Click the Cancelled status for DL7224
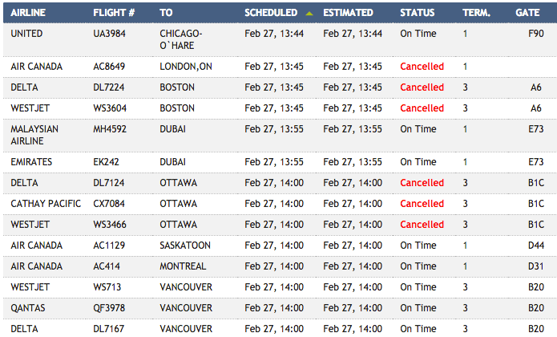This screenshot has height=337, width=557. 422,87
